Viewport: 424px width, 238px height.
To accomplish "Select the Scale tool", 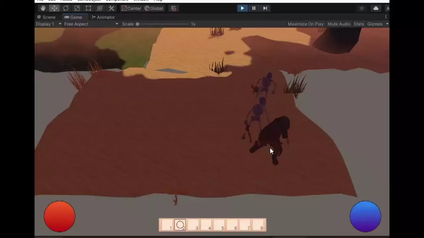I will pos(77,8).
